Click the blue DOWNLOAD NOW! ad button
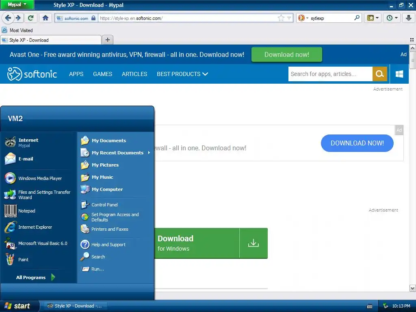 tap(357, 143)
